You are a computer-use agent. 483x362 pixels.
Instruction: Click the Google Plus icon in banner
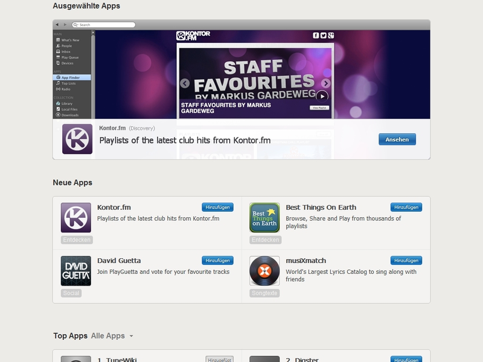(x=331, y=36)
